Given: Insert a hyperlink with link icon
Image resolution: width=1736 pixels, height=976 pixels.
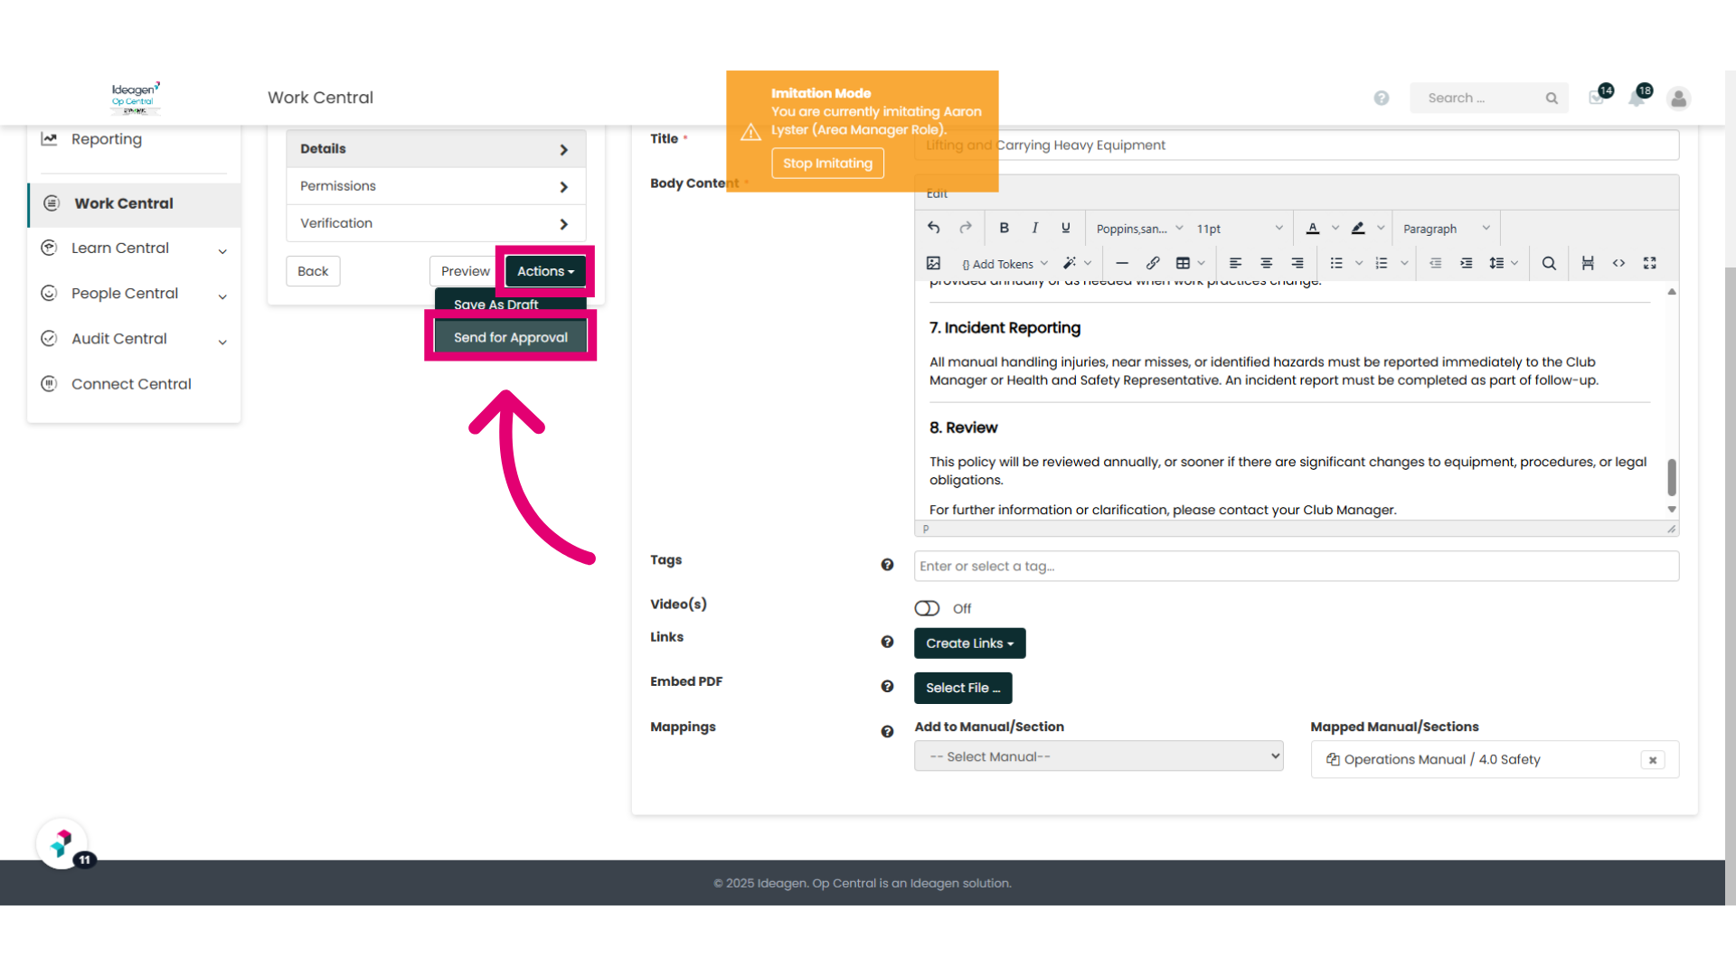Looking at the screenshot, I should pyautogui.click(x=1153, y=263).
